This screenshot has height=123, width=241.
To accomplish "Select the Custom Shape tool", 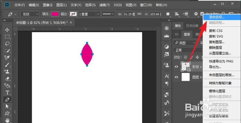I will [x=7, y=113].
